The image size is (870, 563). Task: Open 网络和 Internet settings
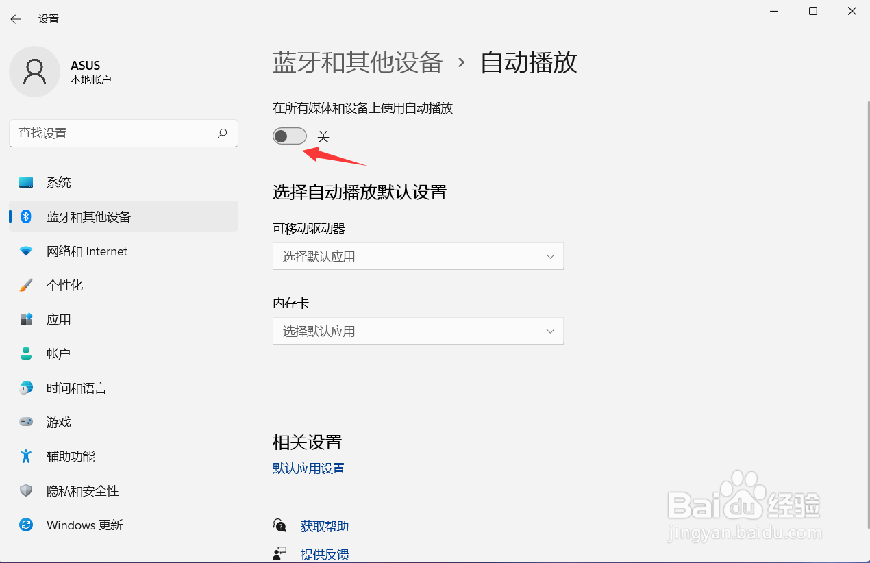point(87,251)
